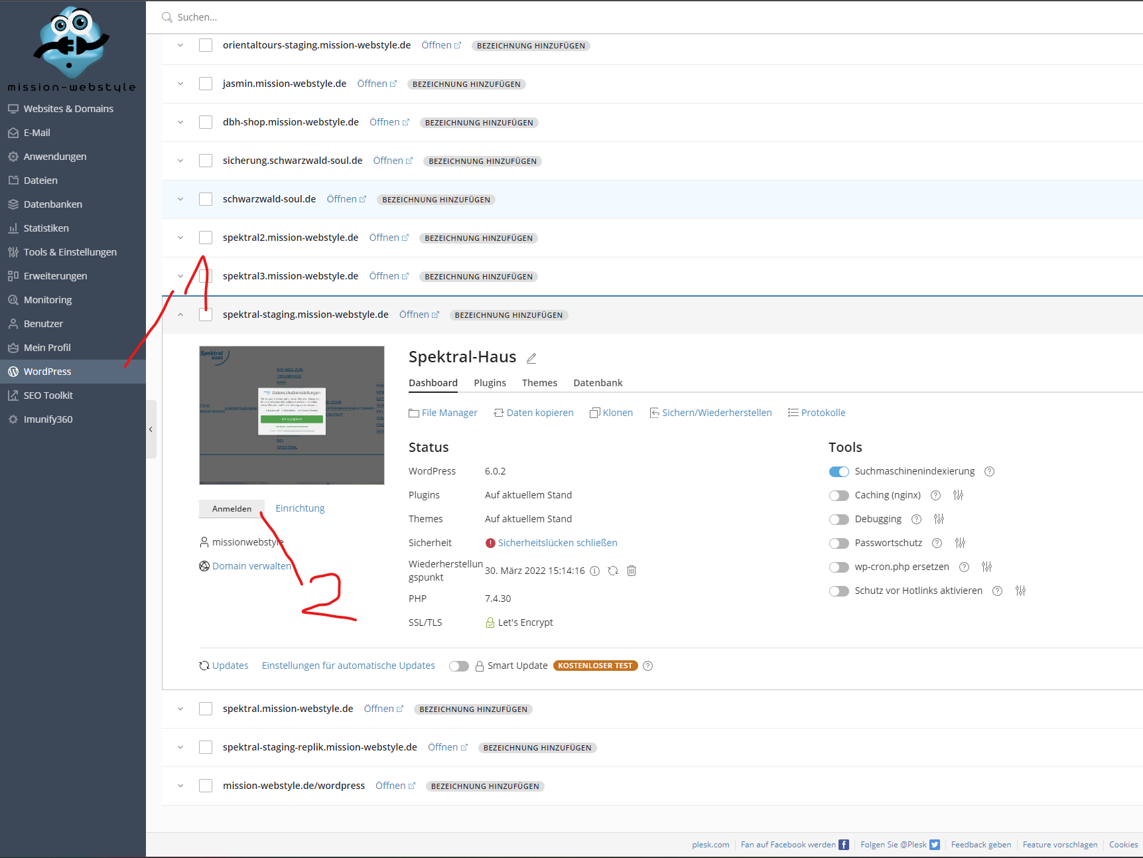Turn on the Smart Update switch
This screenshot has height=858, width=1143.
[x=458, y=666]
